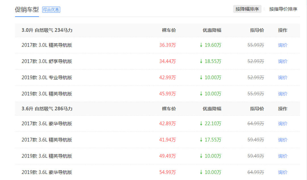Click the green 22.10万 discount arrow
Image resolution: width=307 pixels, height=180 pixels.
point(201,124)
